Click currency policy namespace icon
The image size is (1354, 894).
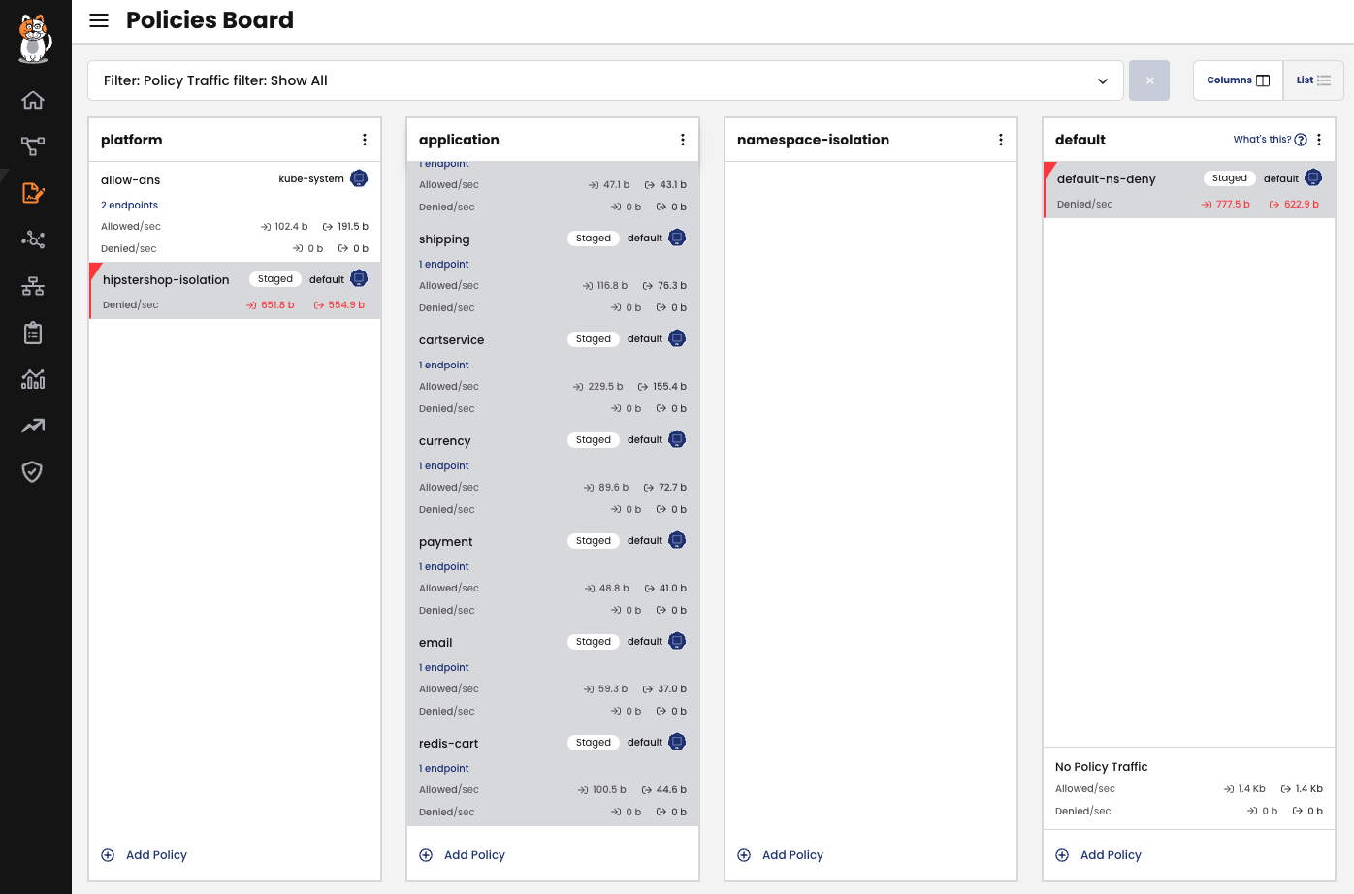click(677, 439)
